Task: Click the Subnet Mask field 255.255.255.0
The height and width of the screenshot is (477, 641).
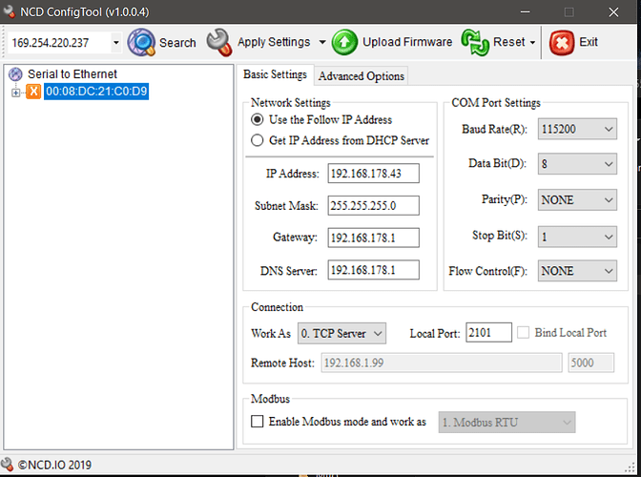Action: point(373,205)
